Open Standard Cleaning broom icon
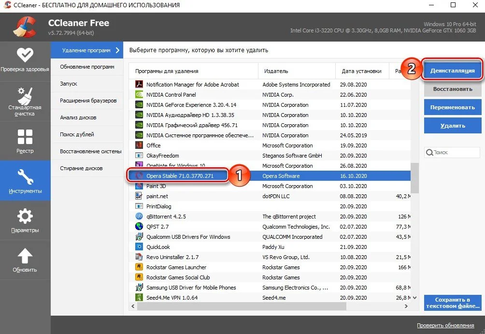Screen dimensions: 485x334 point(25,96)
